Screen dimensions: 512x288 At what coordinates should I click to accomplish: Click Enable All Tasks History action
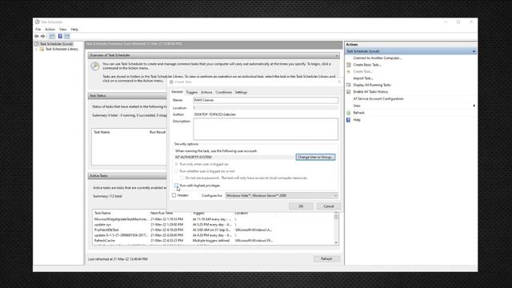tap(370, 92)
